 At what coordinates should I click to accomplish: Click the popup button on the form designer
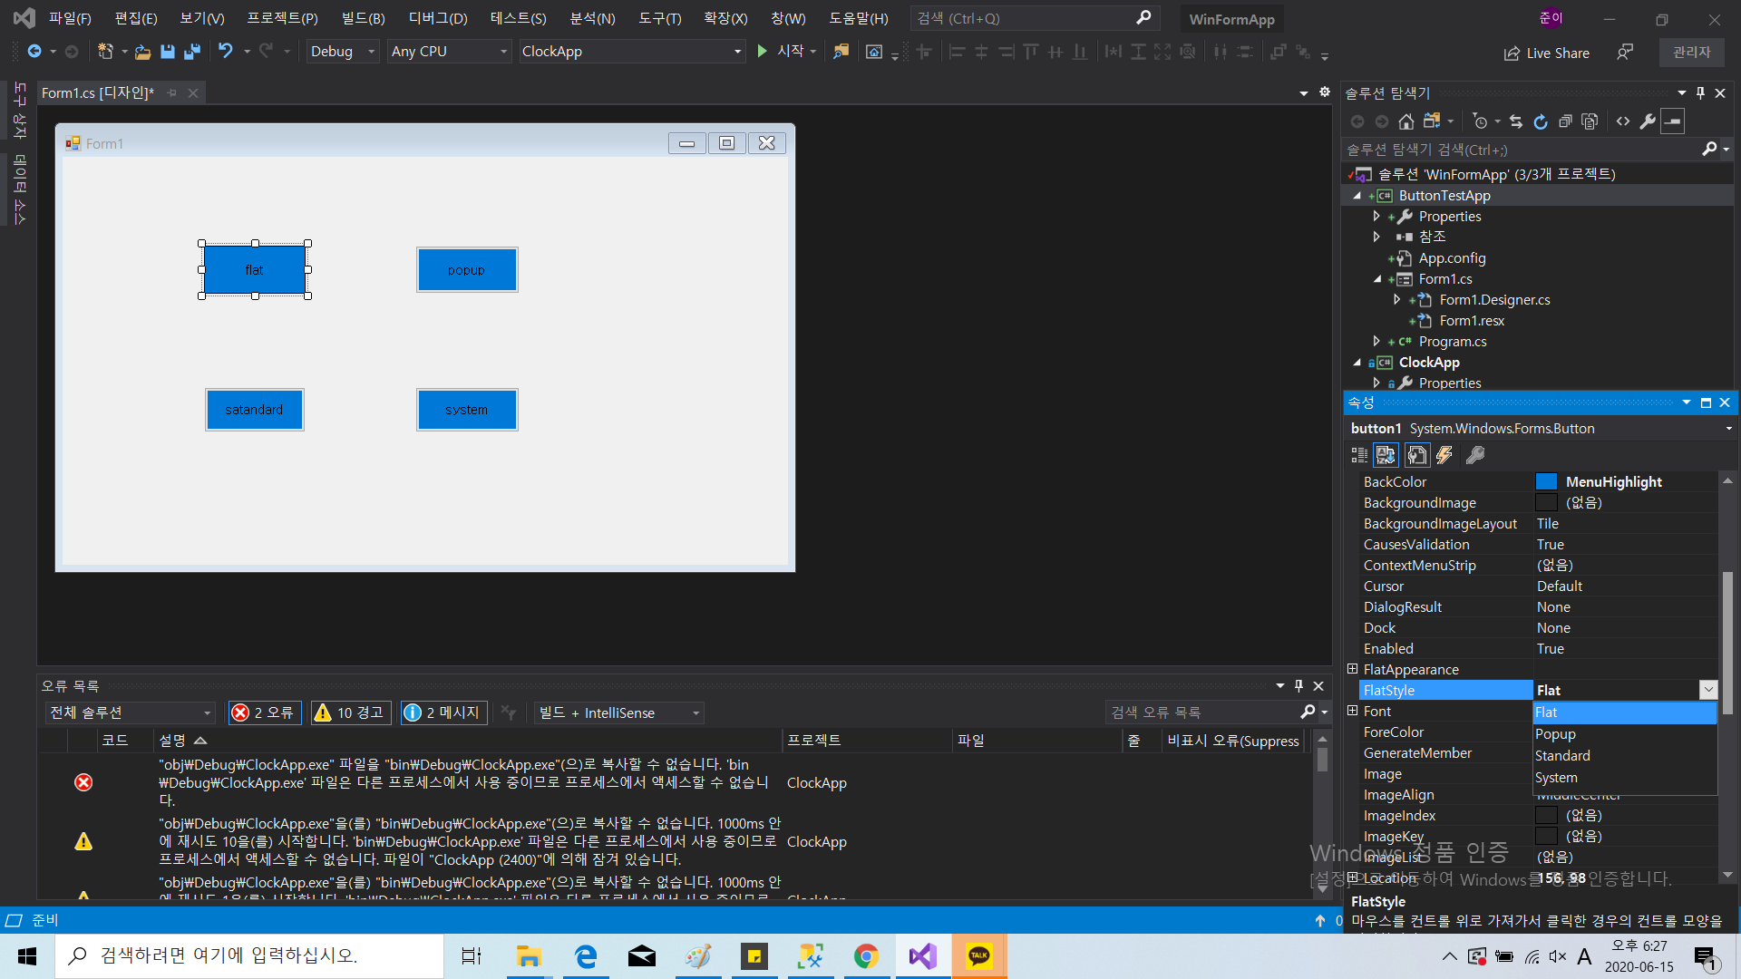467,270
